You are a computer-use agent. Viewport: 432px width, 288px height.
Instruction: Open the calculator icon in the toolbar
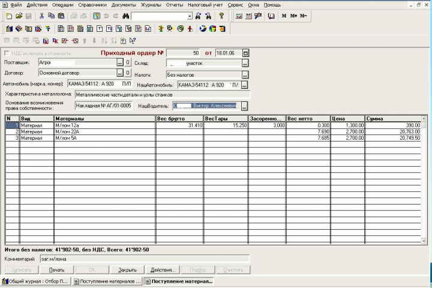coord(239,16)
